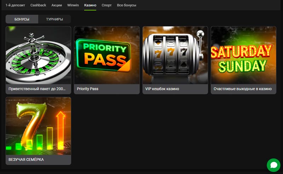Open the green live chat bubble
Viewport: 283px width, 174px height.
click(x=273, y=164)
